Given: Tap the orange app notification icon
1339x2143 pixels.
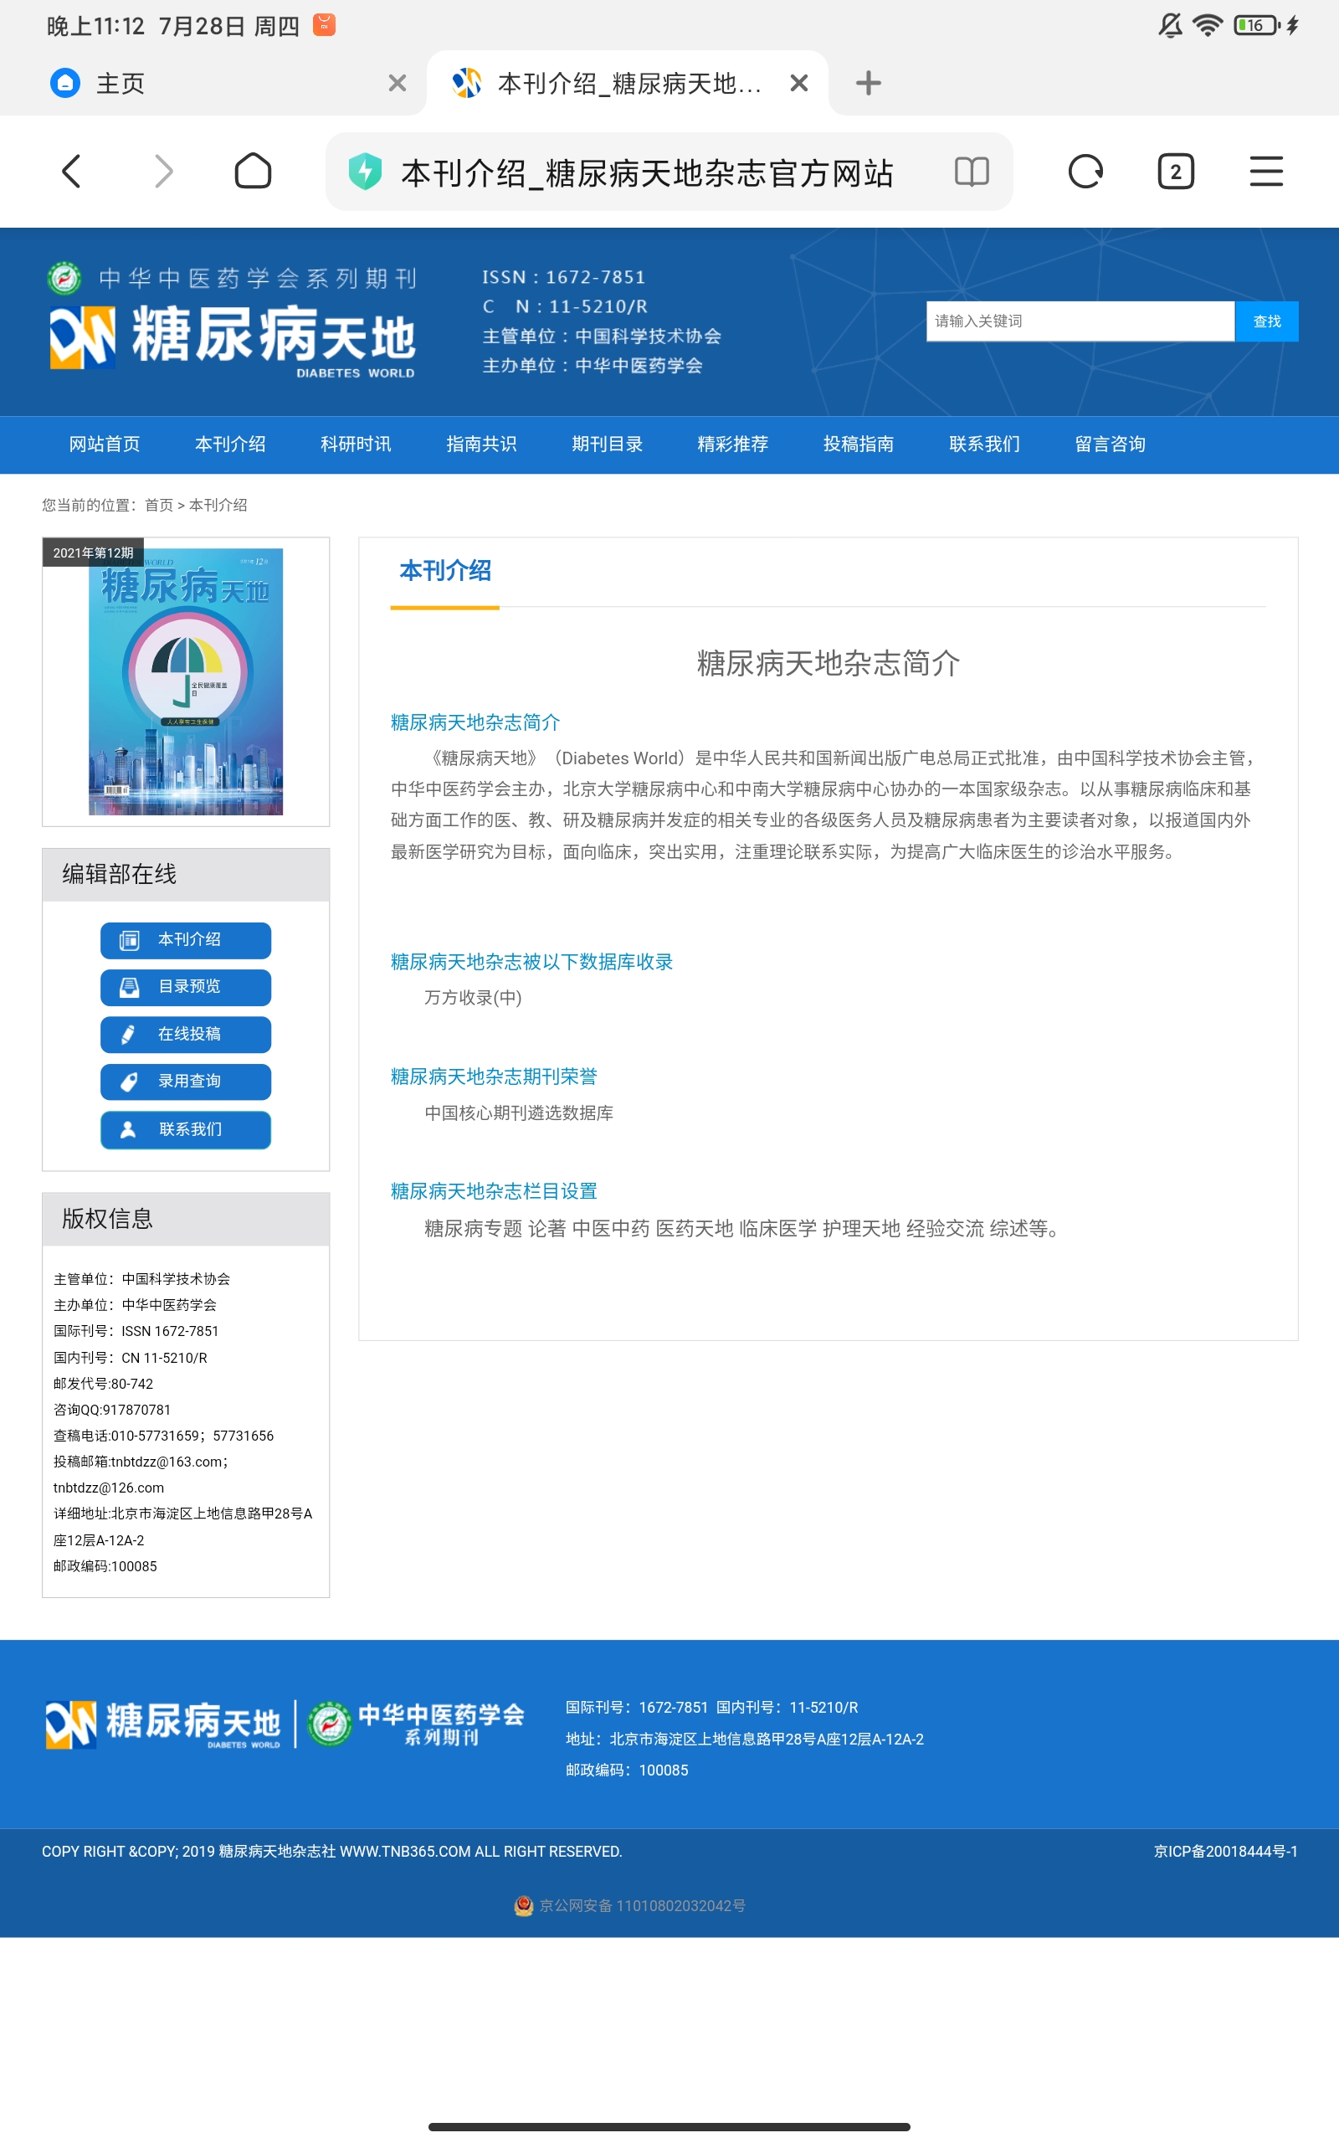Looking at the screenshot, I should 324,25.
